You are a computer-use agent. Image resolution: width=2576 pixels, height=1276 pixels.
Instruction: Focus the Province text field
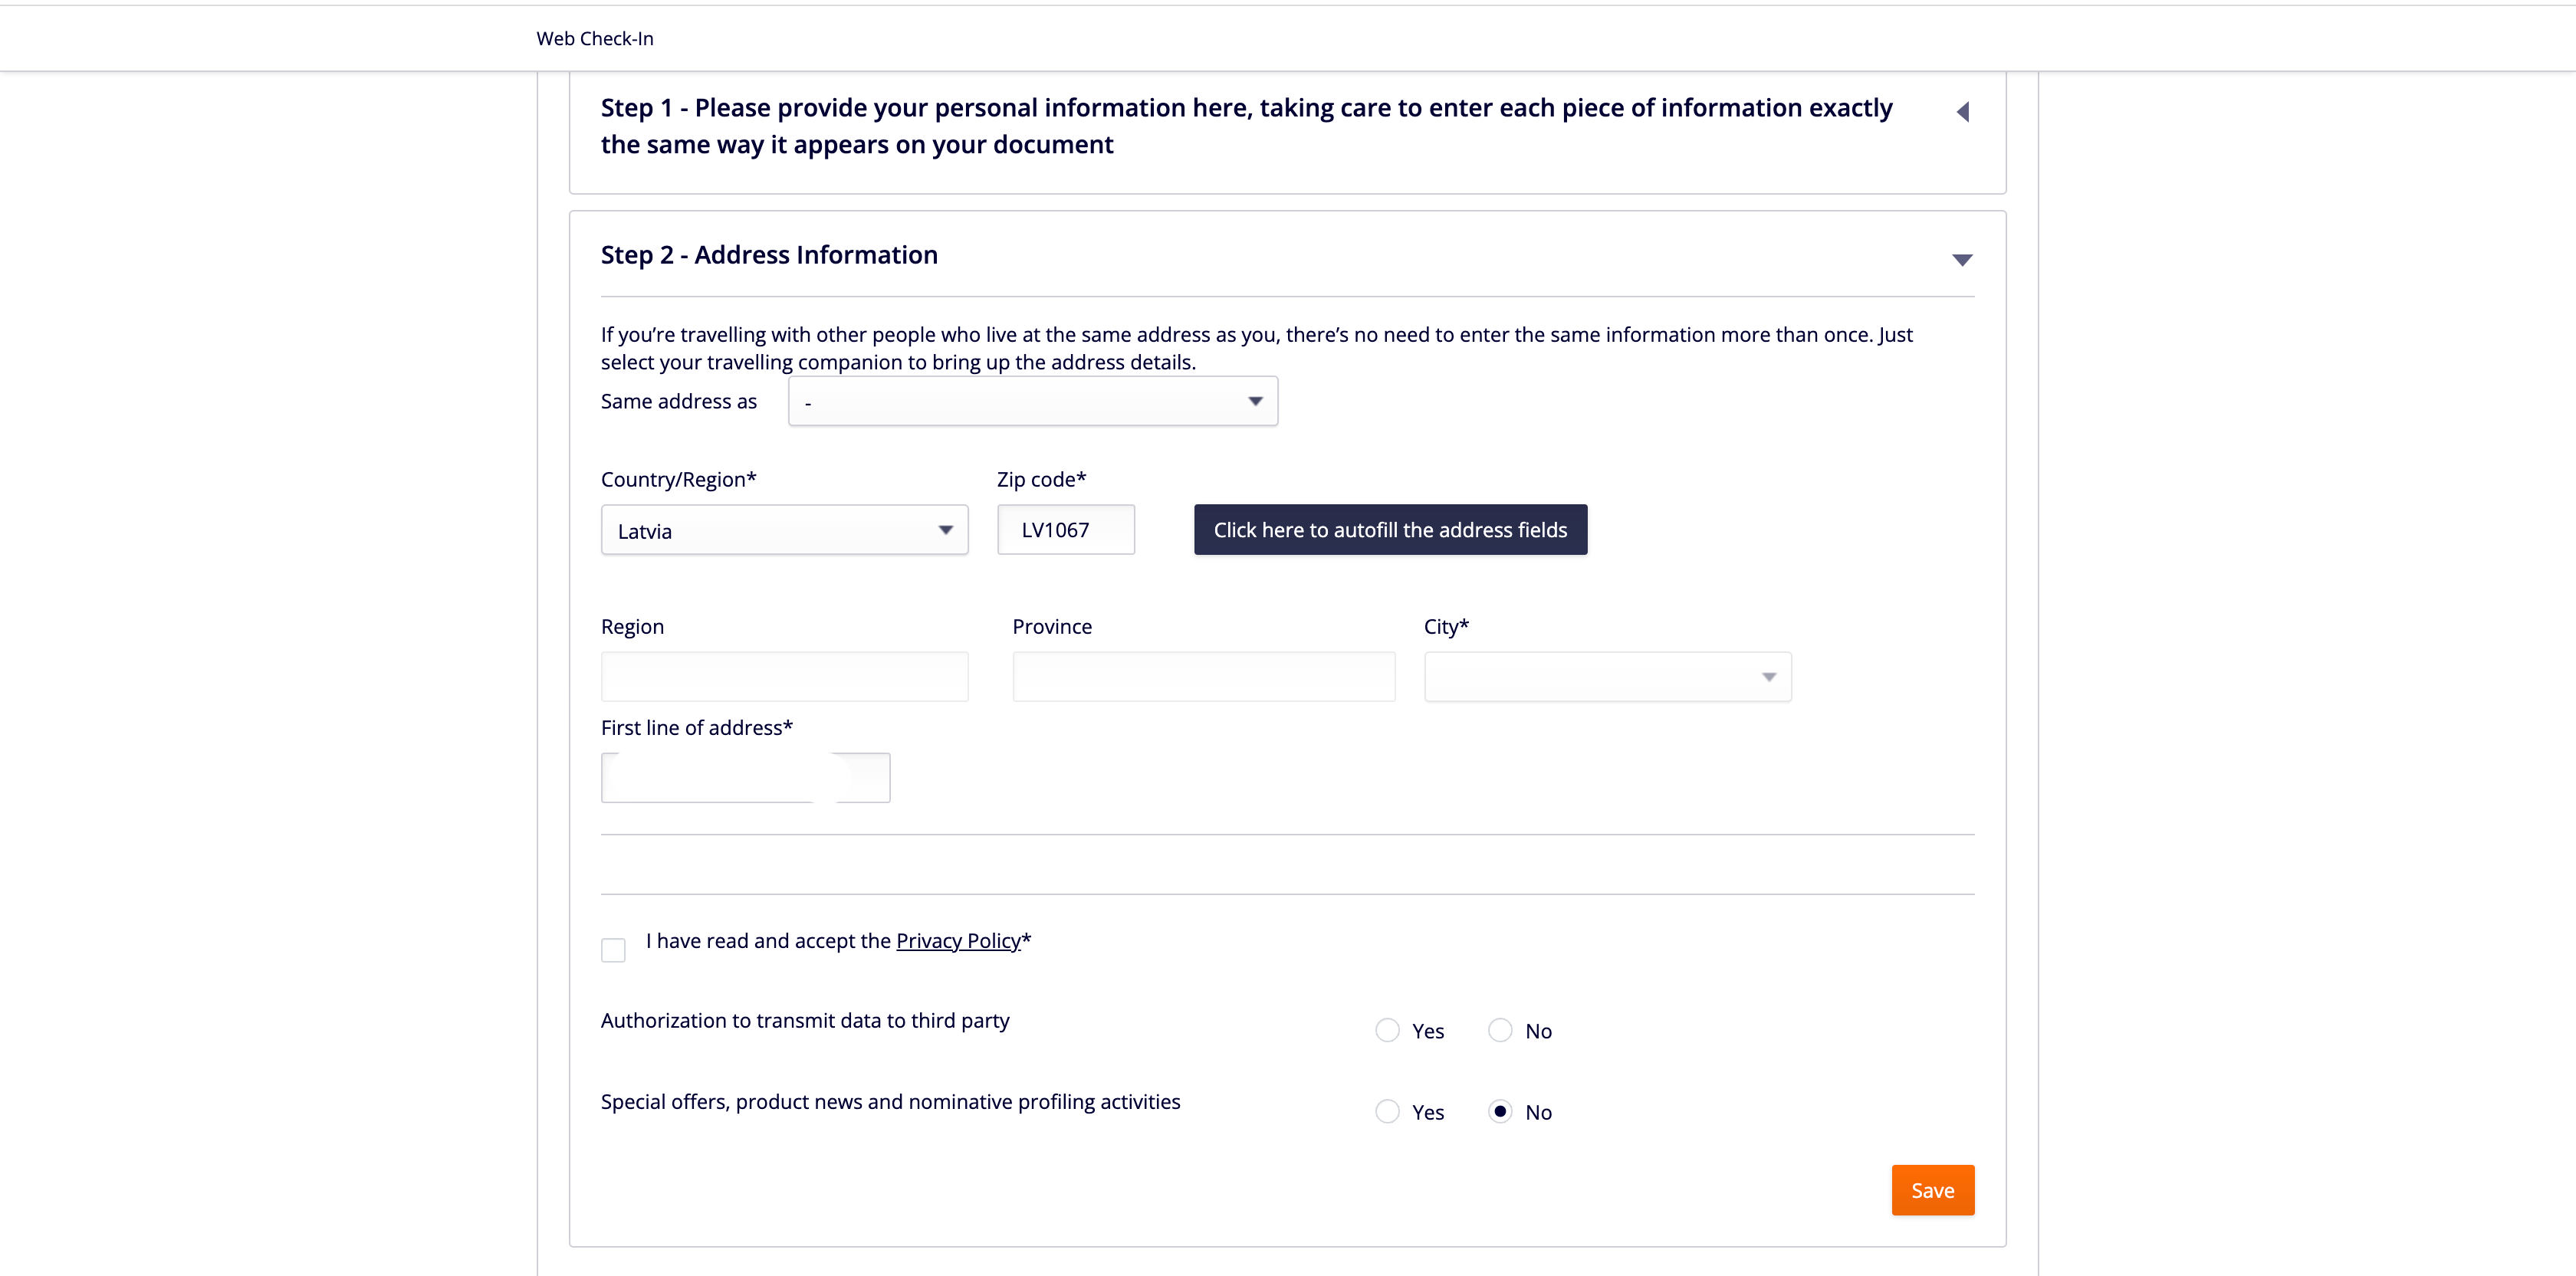[x=1203, y=677]
